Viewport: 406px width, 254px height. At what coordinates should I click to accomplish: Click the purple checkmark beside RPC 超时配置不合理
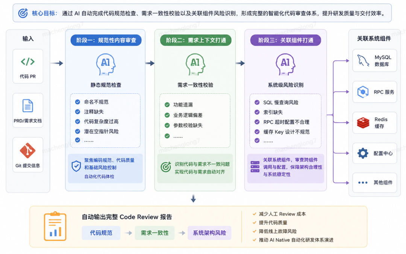pos(257,122)
